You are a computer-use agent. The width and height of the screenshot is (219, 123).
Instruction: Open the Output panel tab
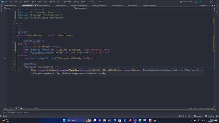pyautogui.click(x=26, y=113)
